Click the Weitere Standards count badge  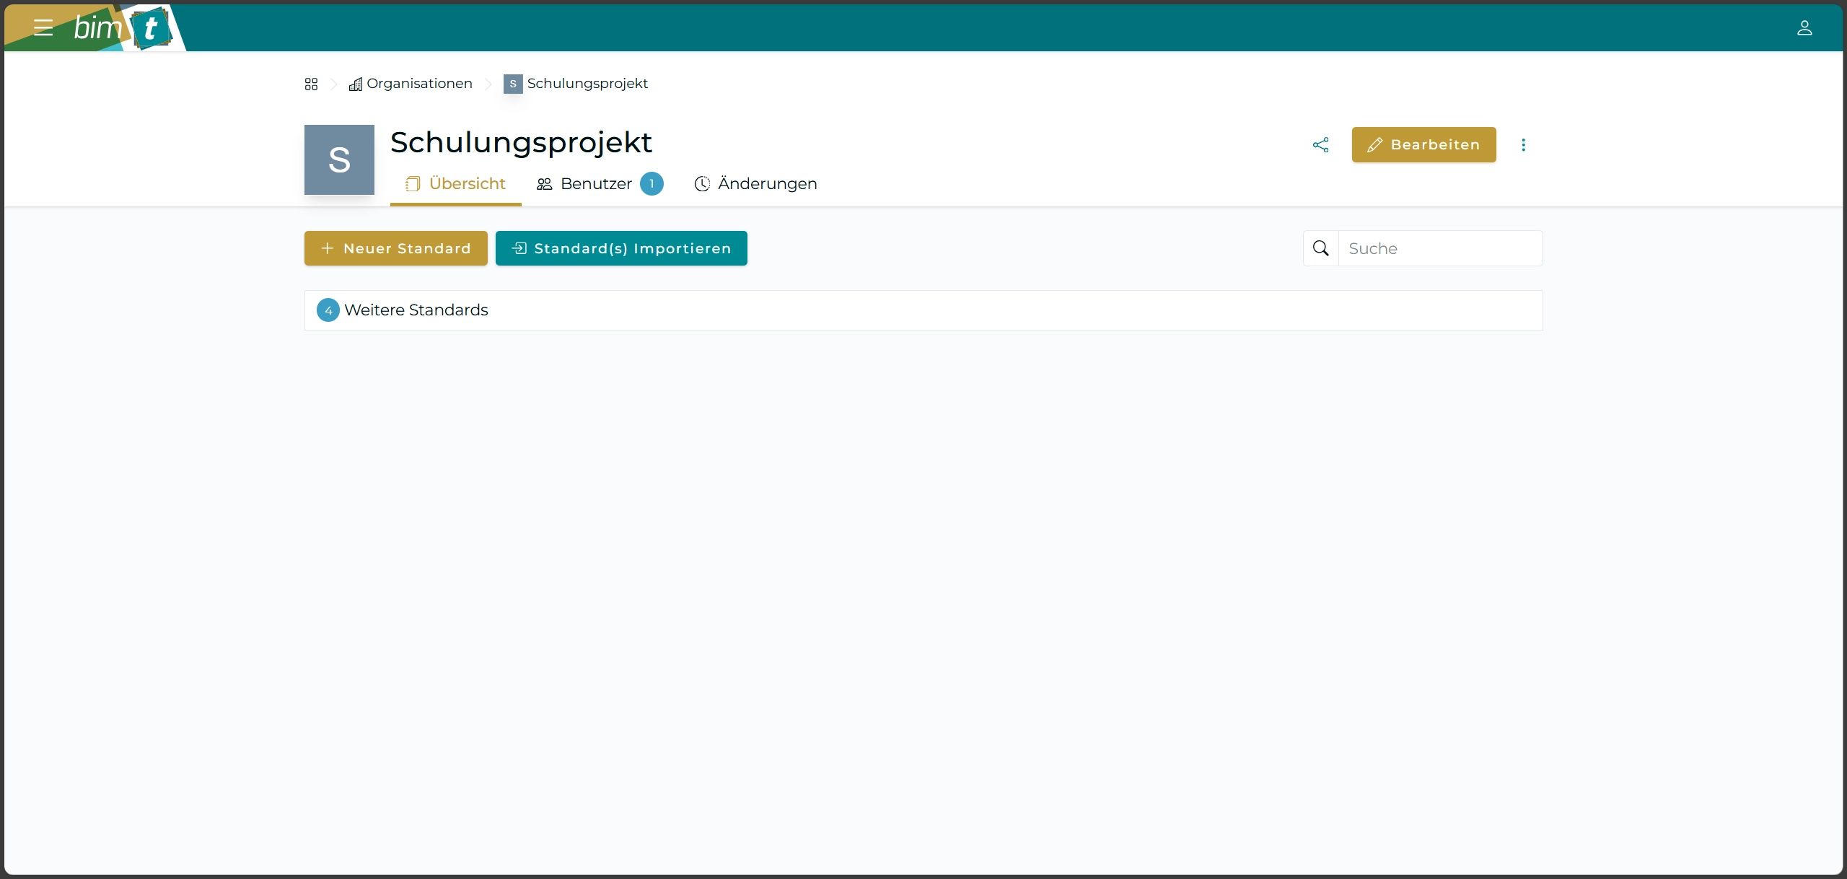pos(328,310)
